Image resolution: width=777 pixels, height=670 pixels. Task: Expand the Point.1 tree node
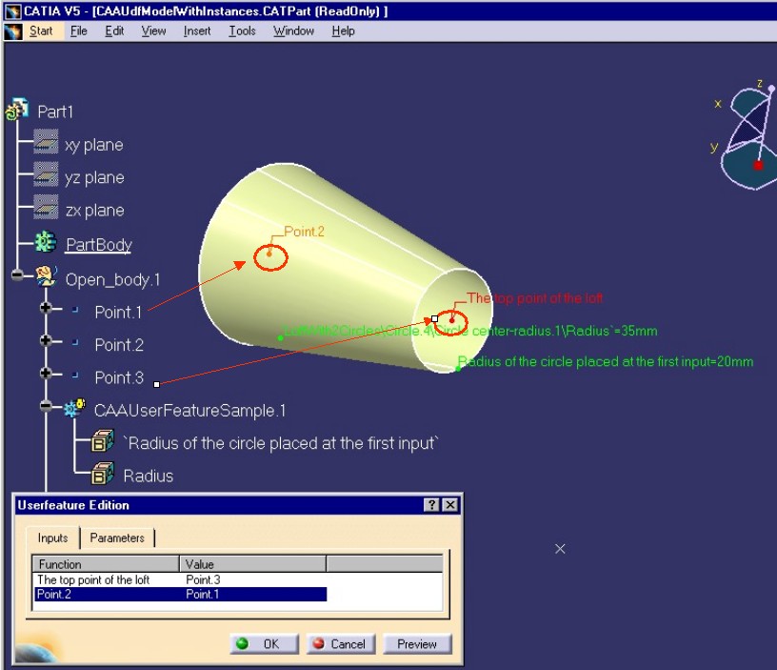46,308
